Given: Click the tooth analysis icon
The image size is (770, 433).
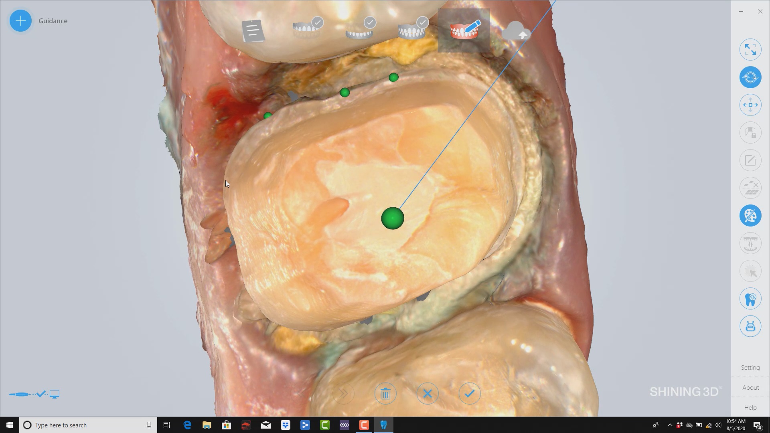Looking at the screenshot, I should [750, 299].
